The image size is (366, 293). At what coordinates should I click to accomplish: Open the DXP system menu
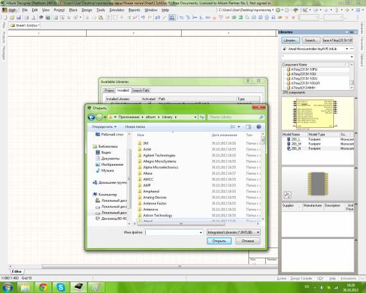[10, 10]
